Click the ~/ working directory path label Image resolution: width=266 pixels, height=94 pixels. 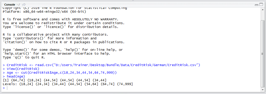(x=18, y=5)
